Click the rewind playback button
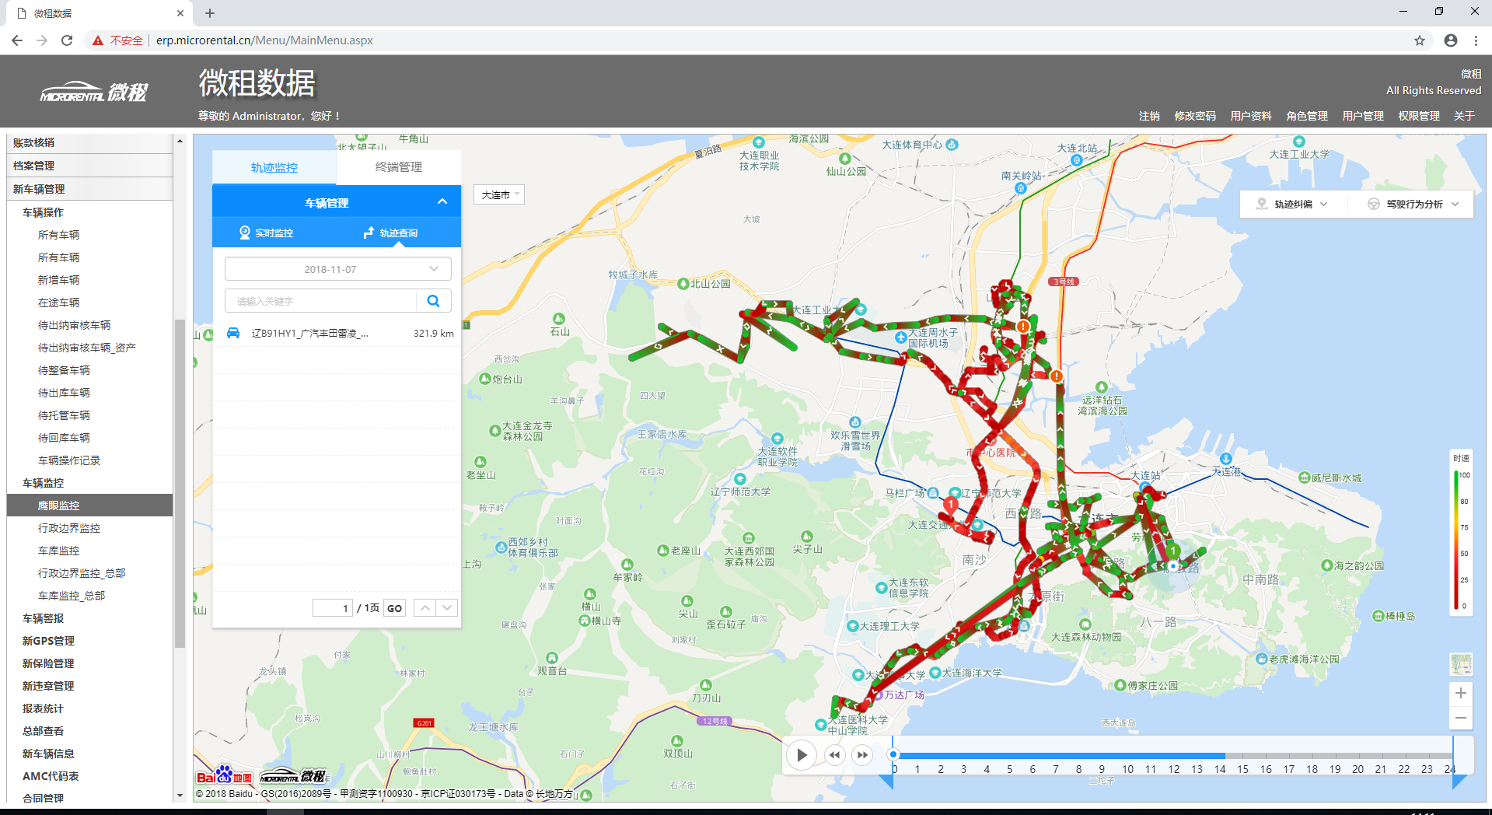The height and width of the screenshot is (815, 1492). tap(835, 755)
